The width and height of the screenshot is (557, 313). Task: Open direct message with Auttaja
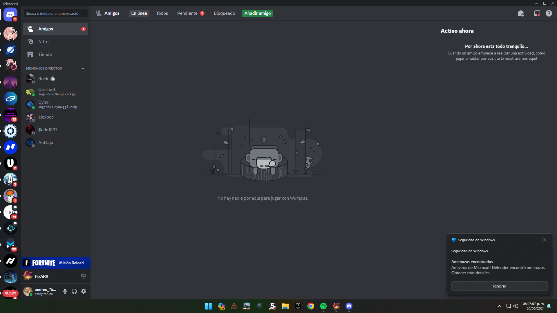[56, 143]
